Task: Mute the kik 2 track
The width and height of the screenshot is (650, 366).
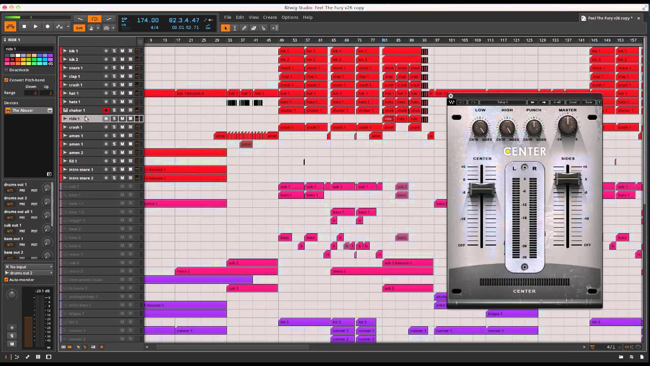Action: (122, 59)
